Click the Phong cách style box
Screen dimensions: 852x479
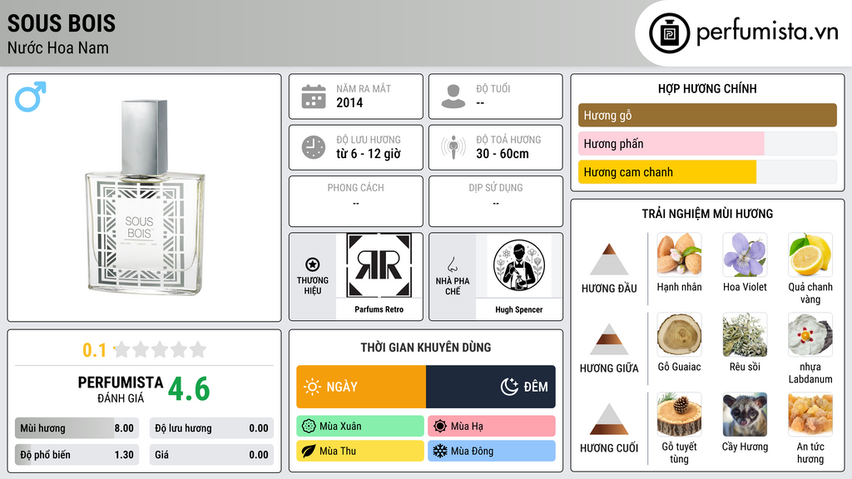click(356, 201)
